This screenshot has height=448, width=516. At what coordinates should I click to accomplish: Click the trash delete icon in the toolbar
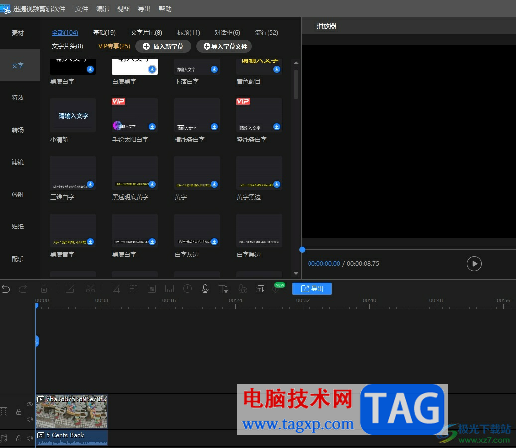point(44,289)
